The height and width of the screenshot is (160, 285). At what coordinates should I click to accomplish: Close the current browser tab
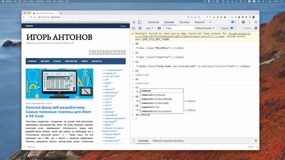tap(57, 13)
